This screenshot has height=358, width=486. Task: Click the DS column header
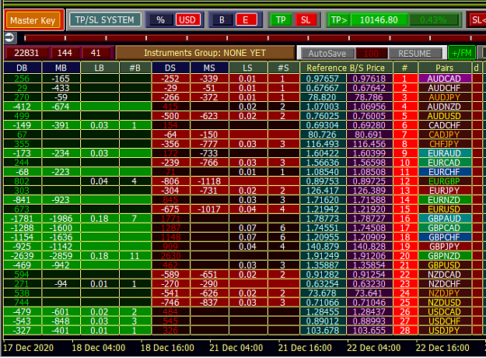(170, 68)
